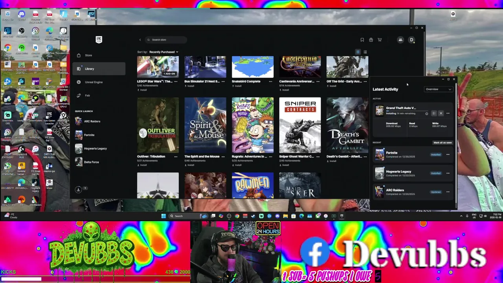
Task: Open options menu for Snakebird Complete
Action: [x=270, y=81]
